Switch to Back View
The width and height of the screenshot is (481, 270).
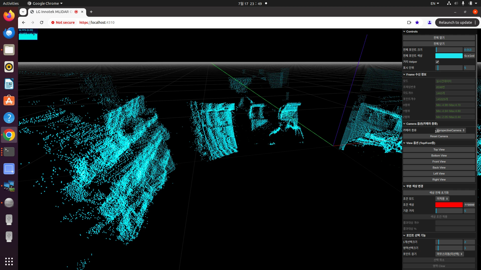[x=439, y=168]
